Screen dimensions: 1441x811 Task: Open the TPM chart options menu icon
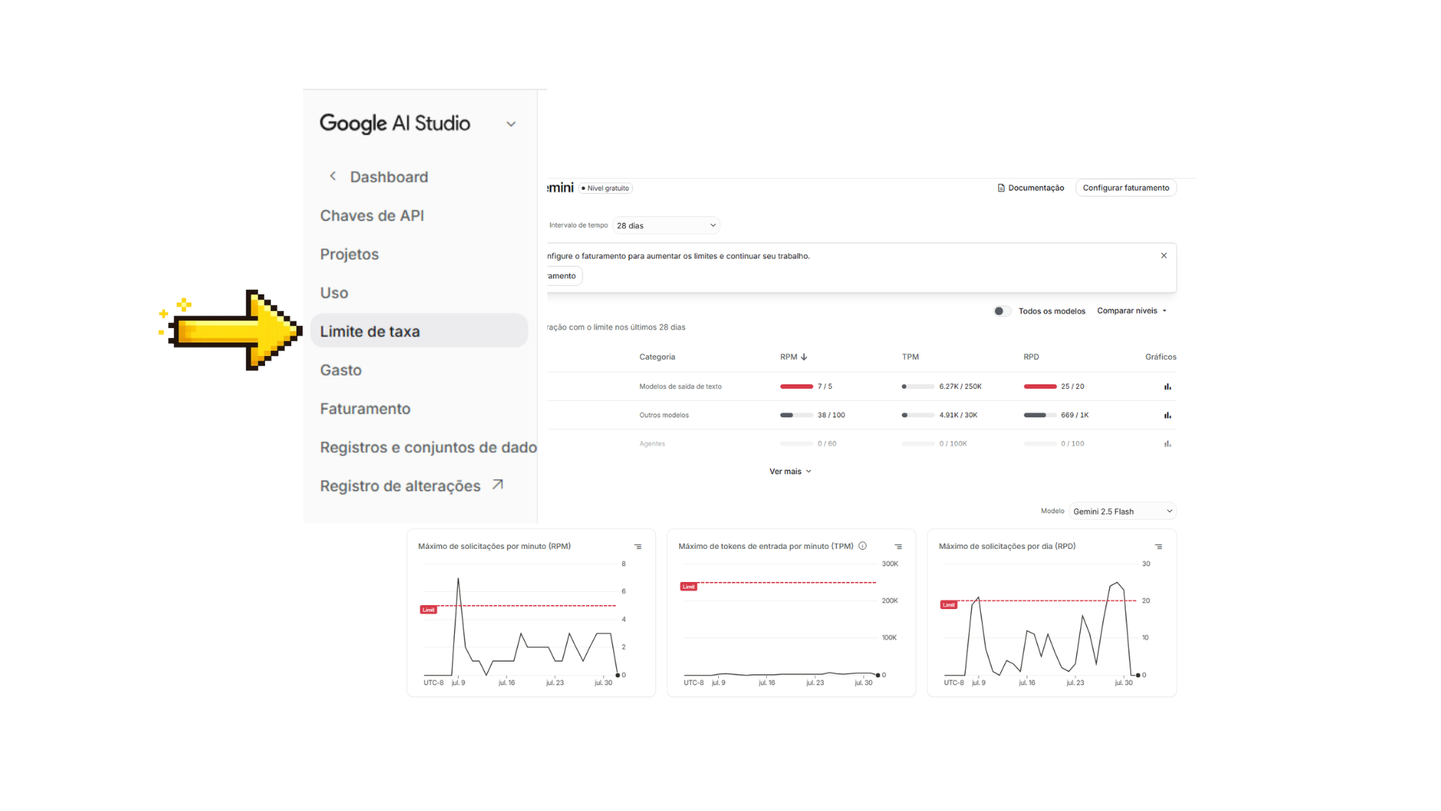click(x=898, y=547)
